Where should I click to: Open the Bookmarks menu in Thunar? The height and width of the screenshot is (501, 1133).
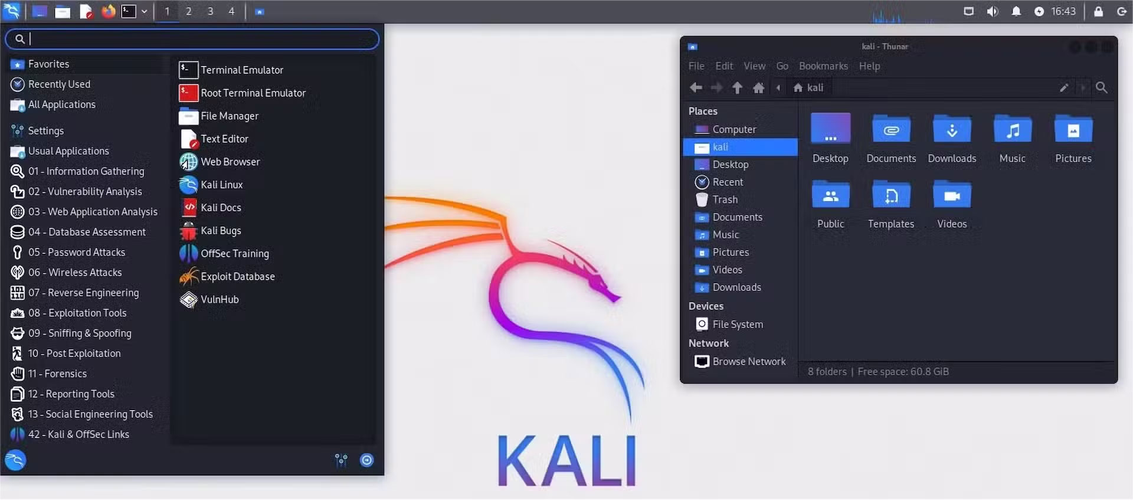tap(823, 66)
